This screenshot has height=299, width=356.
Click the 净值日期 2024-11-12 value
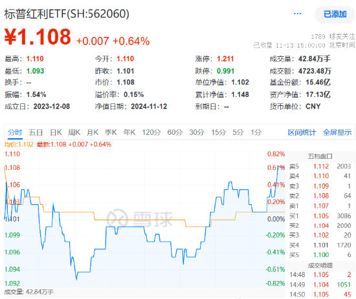[149, 107]
